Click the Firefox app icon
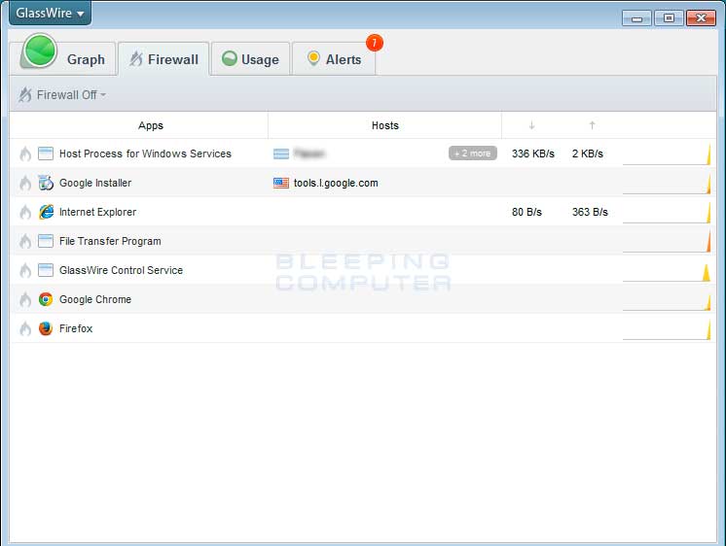The image size is (726, 546). pyautogui.click(x=46, y=328)
